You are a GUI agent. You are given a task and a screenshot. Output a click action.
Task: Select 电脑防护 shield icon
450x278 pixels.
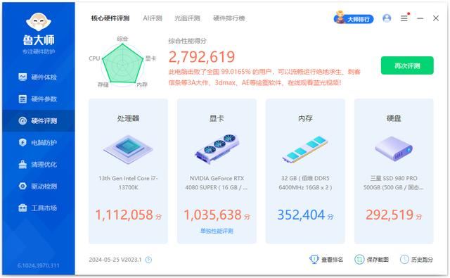22,142
